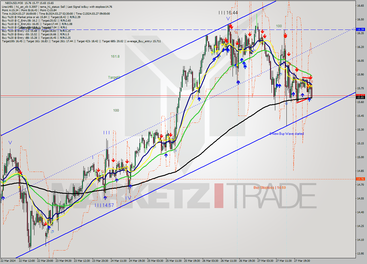This screenshot has height=264, width=367.
Task: Click the 'I I I 14.57' wave label
Action: (104, 205)
